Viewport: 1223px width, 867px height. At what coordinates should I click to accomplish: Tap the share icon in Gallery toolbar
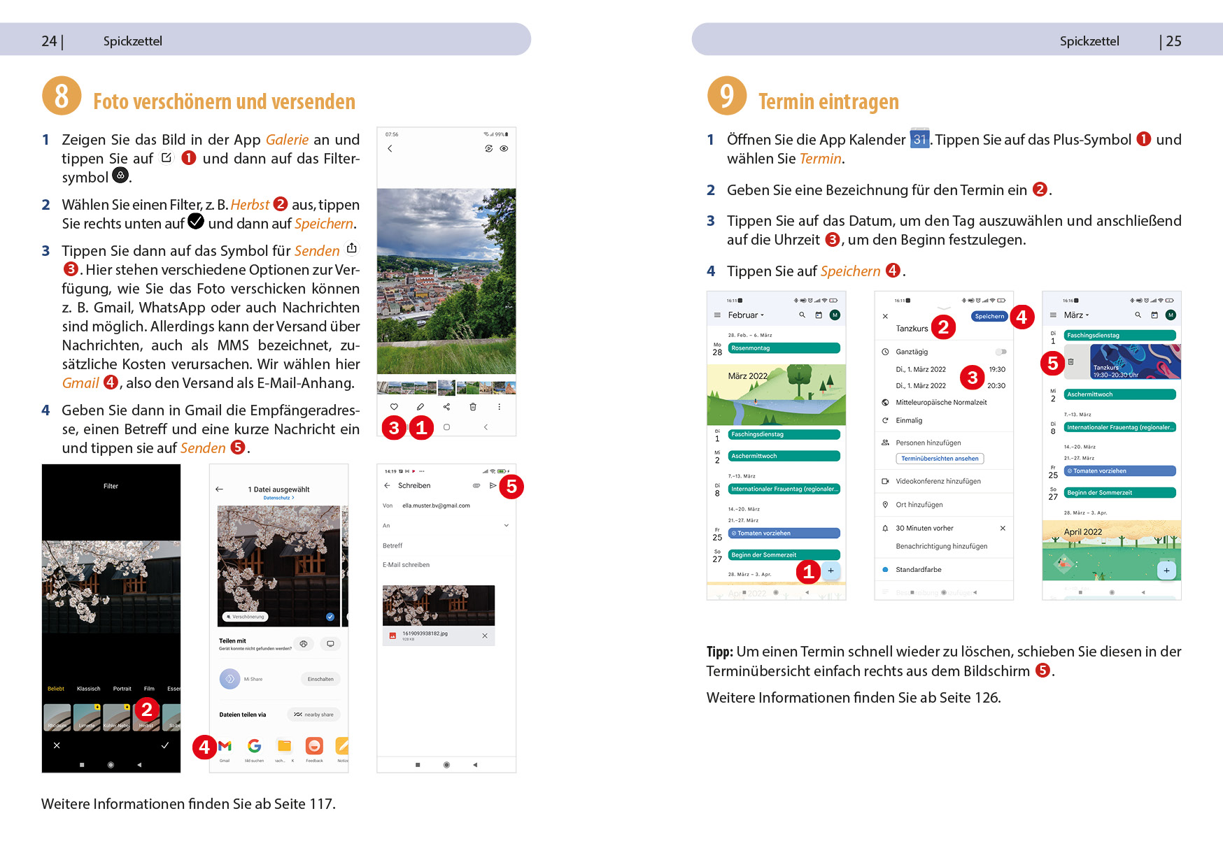pos(446,407)
